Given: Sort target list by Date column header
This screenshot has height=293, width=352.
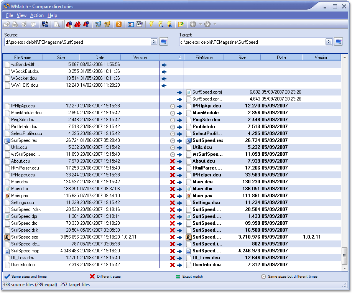Looking at the screenshot, I should [281, 58].
